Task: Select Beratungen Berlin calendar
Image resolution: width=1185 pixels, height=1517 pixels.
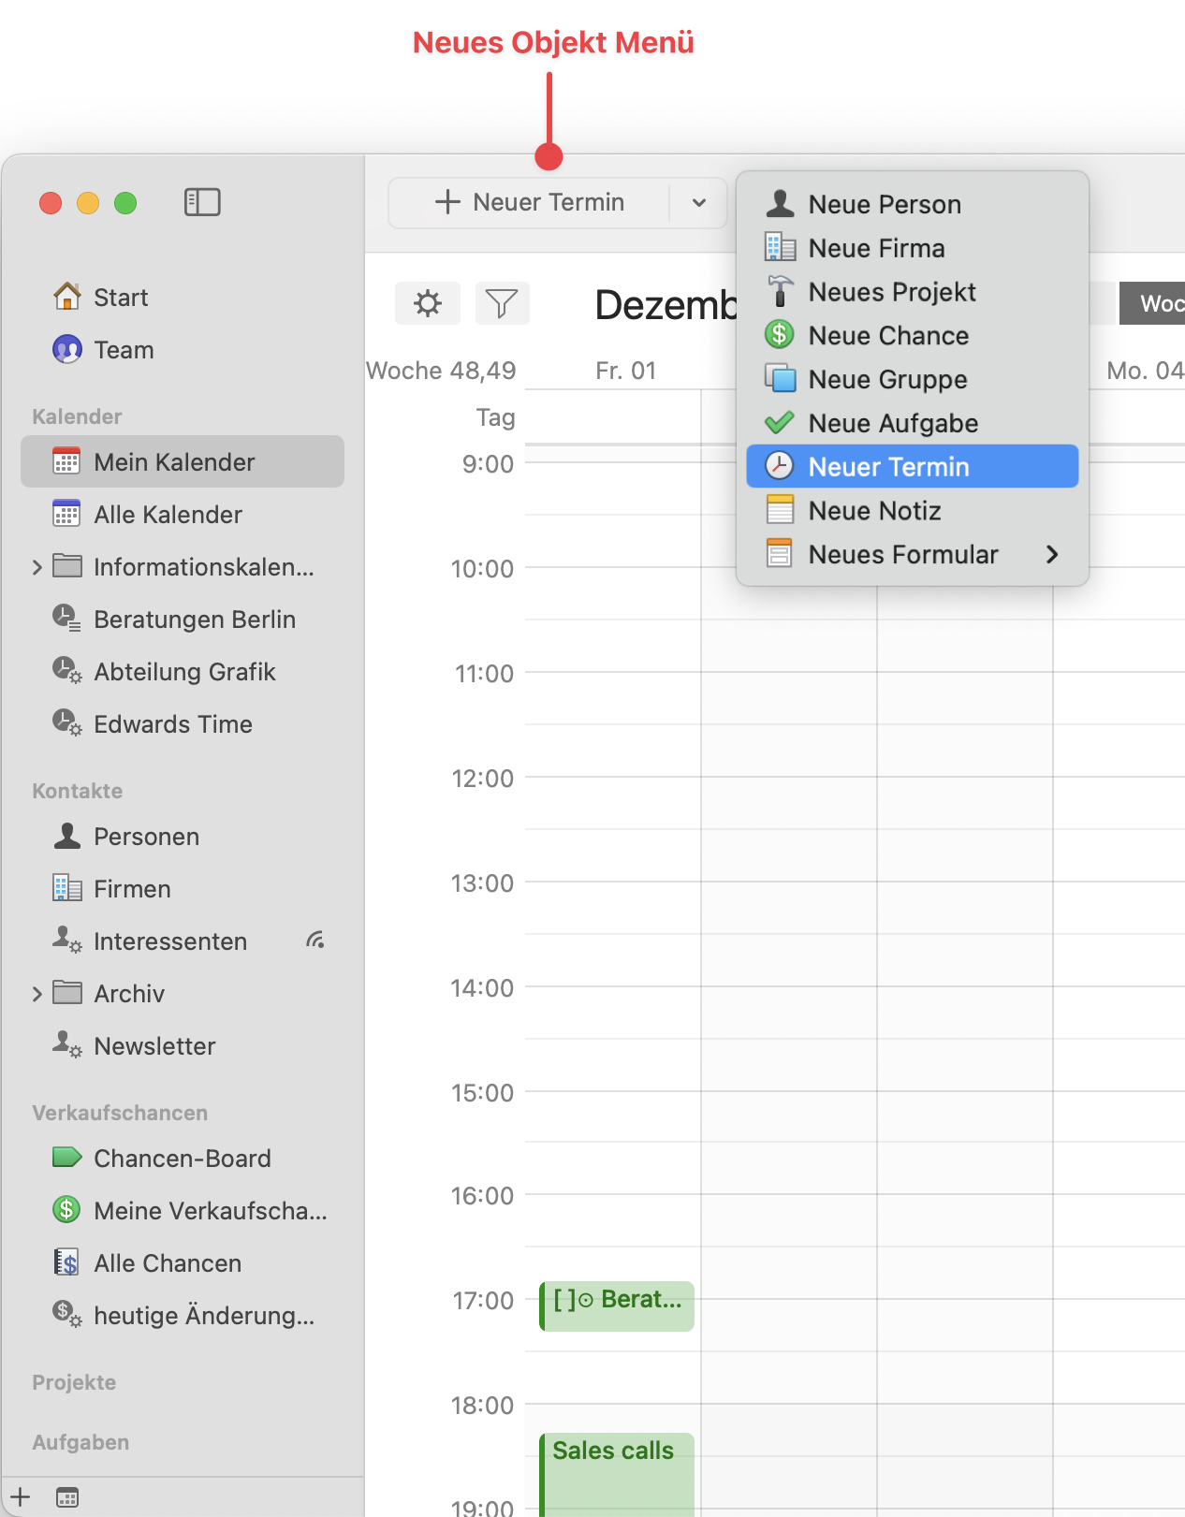Action: [x=194, y=620]
